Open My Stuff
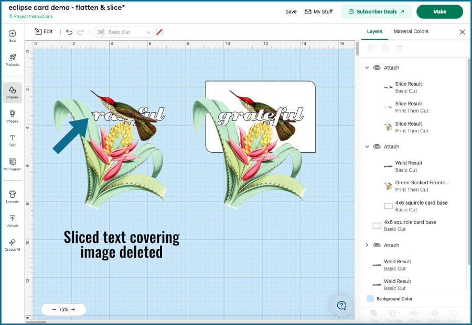The height and width of the screenshot is (325, 472). click(x=318, y=12)
